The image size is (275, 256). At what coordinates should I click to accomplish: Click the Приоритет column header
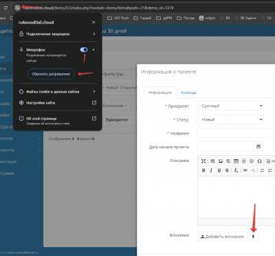pyautogui.click(x=117, y=120)
